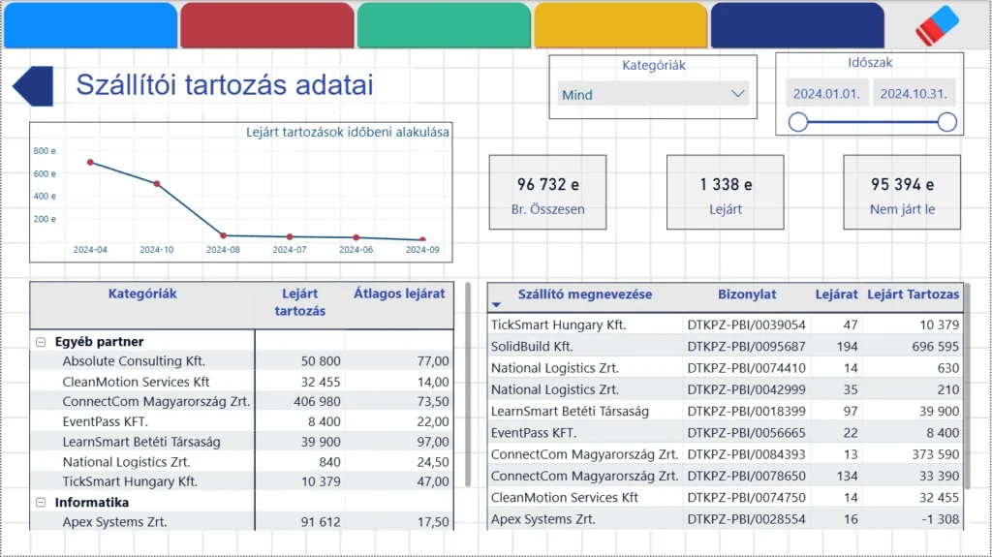Click the end date field 2024.10.31.

914,94
